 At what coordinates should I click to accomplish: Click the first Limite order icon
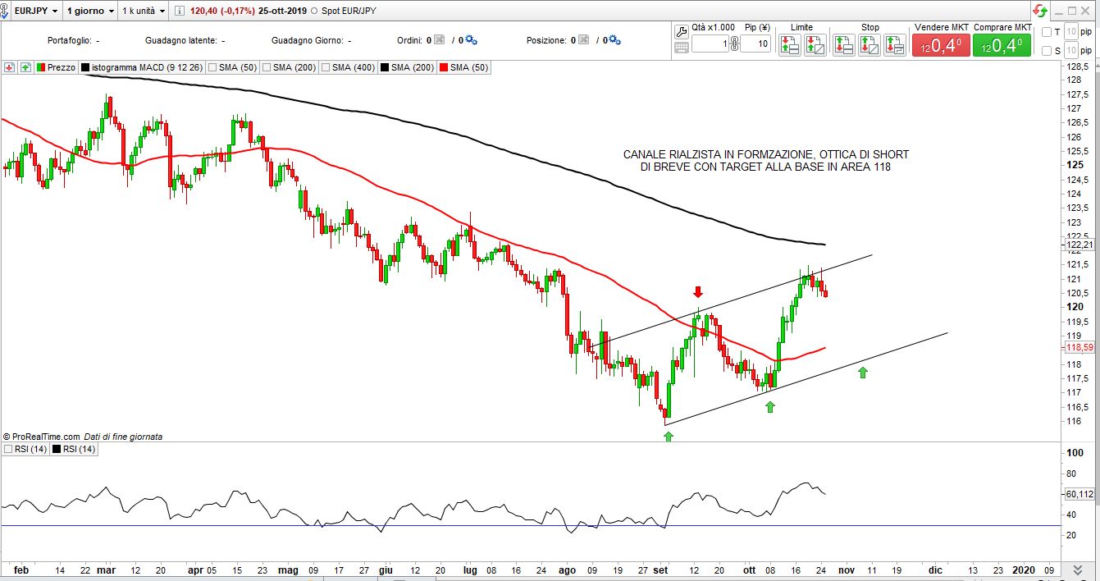click(789, 45)
